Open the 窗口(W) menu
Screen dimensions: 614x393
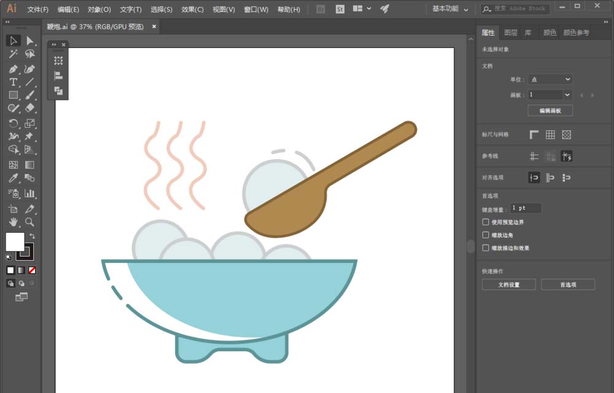coord(256,9)
